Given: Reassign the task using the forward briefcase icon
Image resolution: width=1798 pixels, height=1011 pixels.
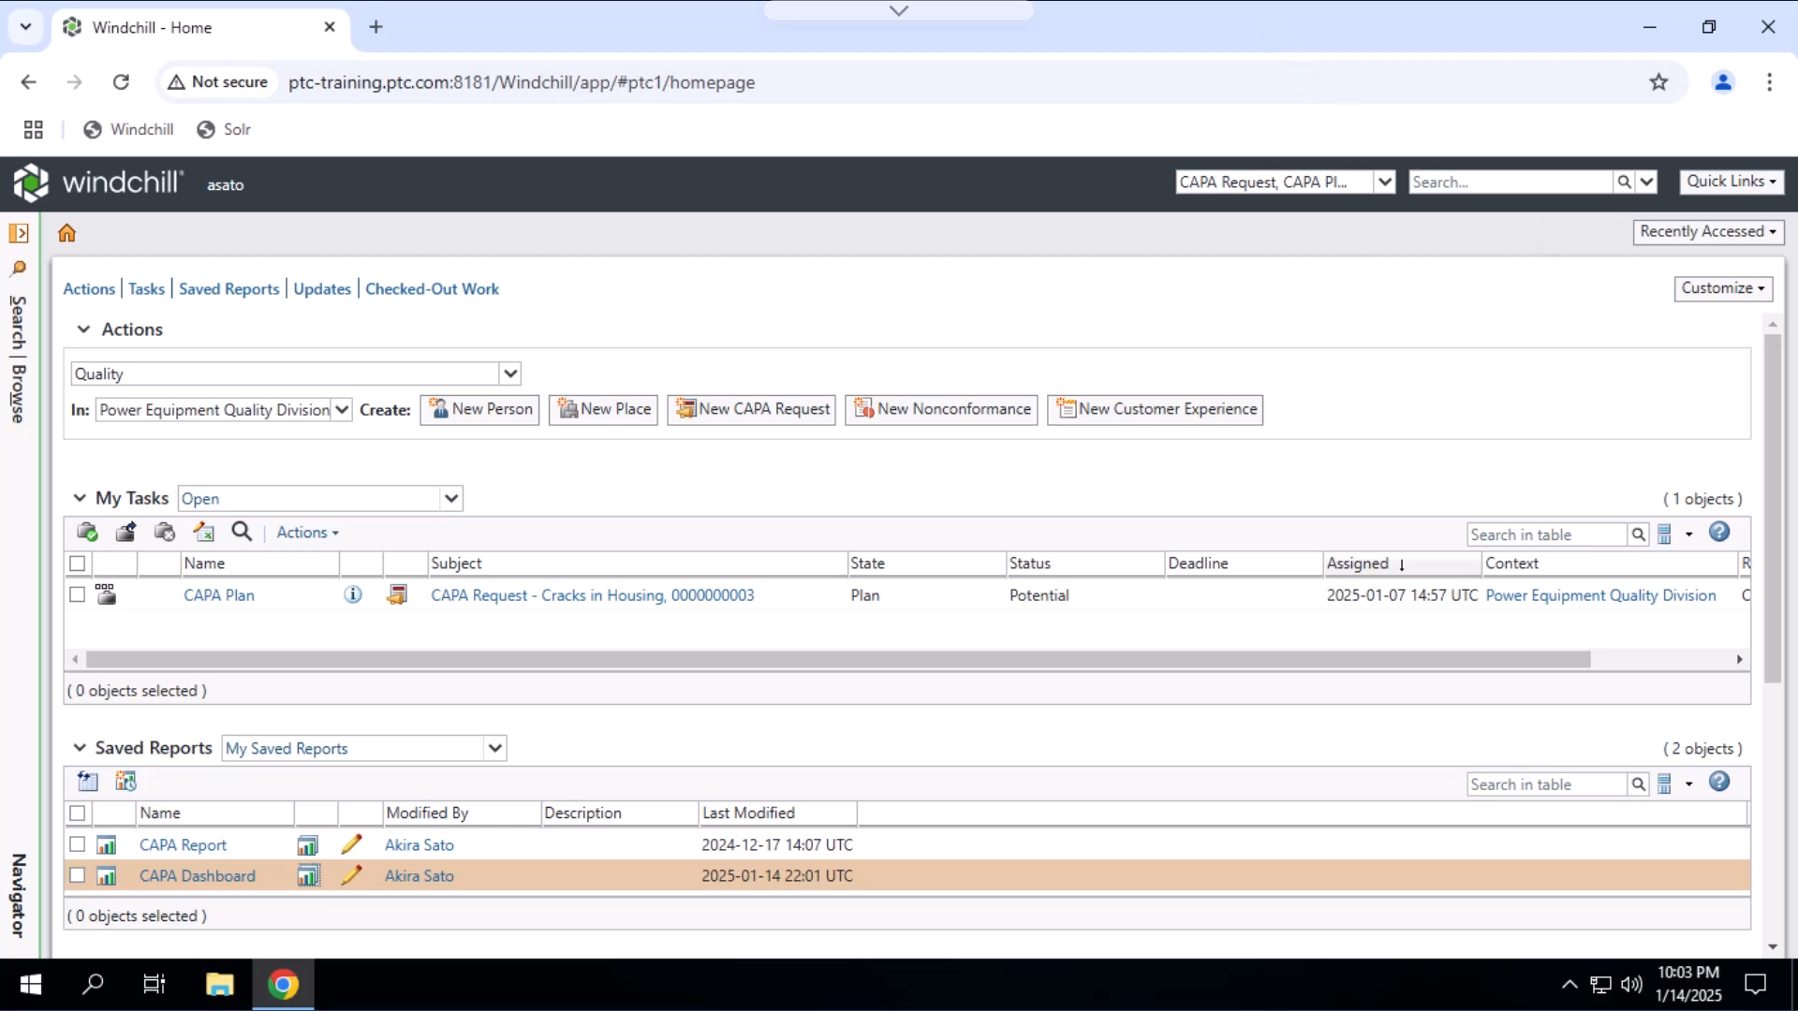Looking at the screenshot, I should pyautogui.click(x=125, y=532).
